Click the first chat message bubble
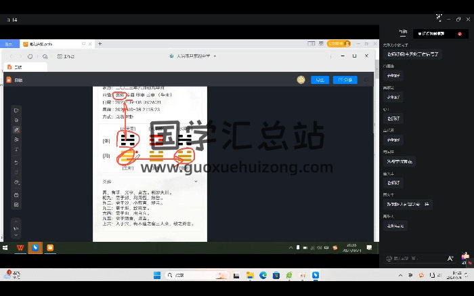 (x=412, y=54)
